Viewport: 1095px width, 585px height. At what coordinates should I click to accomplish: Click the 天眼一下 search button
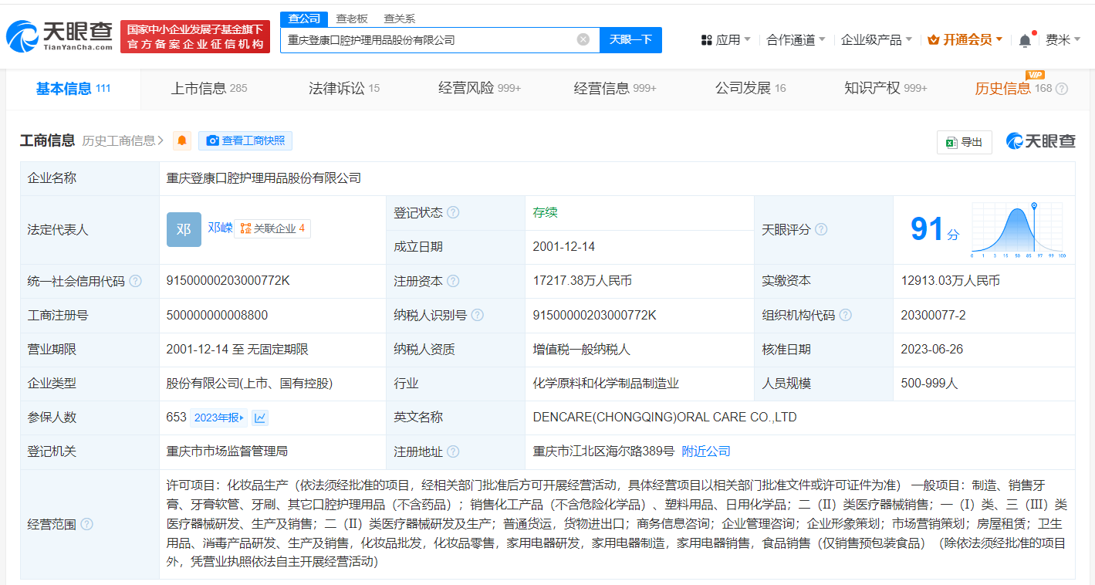[630, 39]
